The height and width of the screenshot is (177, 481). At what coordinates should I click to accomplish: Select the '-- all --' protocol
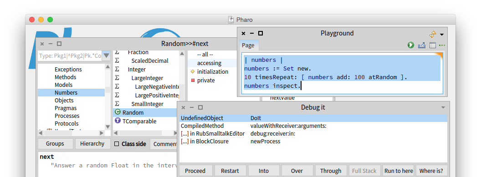[213, 55]
